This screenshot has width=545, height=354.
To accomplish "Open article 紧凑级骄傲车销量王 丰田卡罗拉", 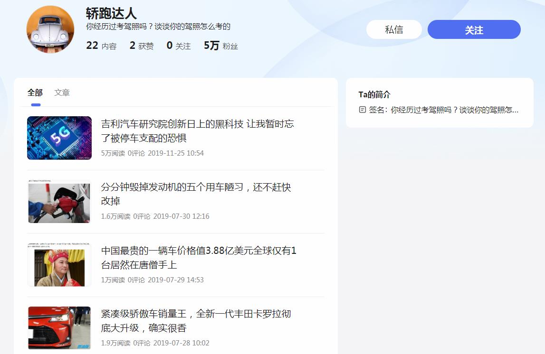I will (196, 321).
